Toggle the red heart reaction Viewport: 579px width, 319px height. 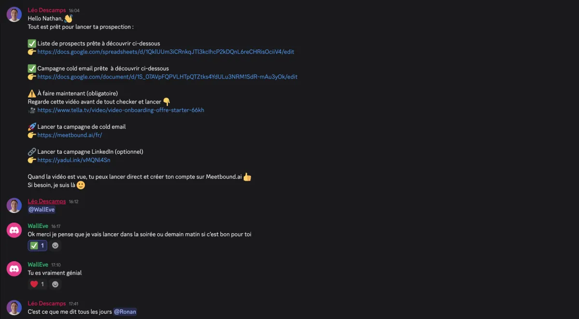pos(38,284)
